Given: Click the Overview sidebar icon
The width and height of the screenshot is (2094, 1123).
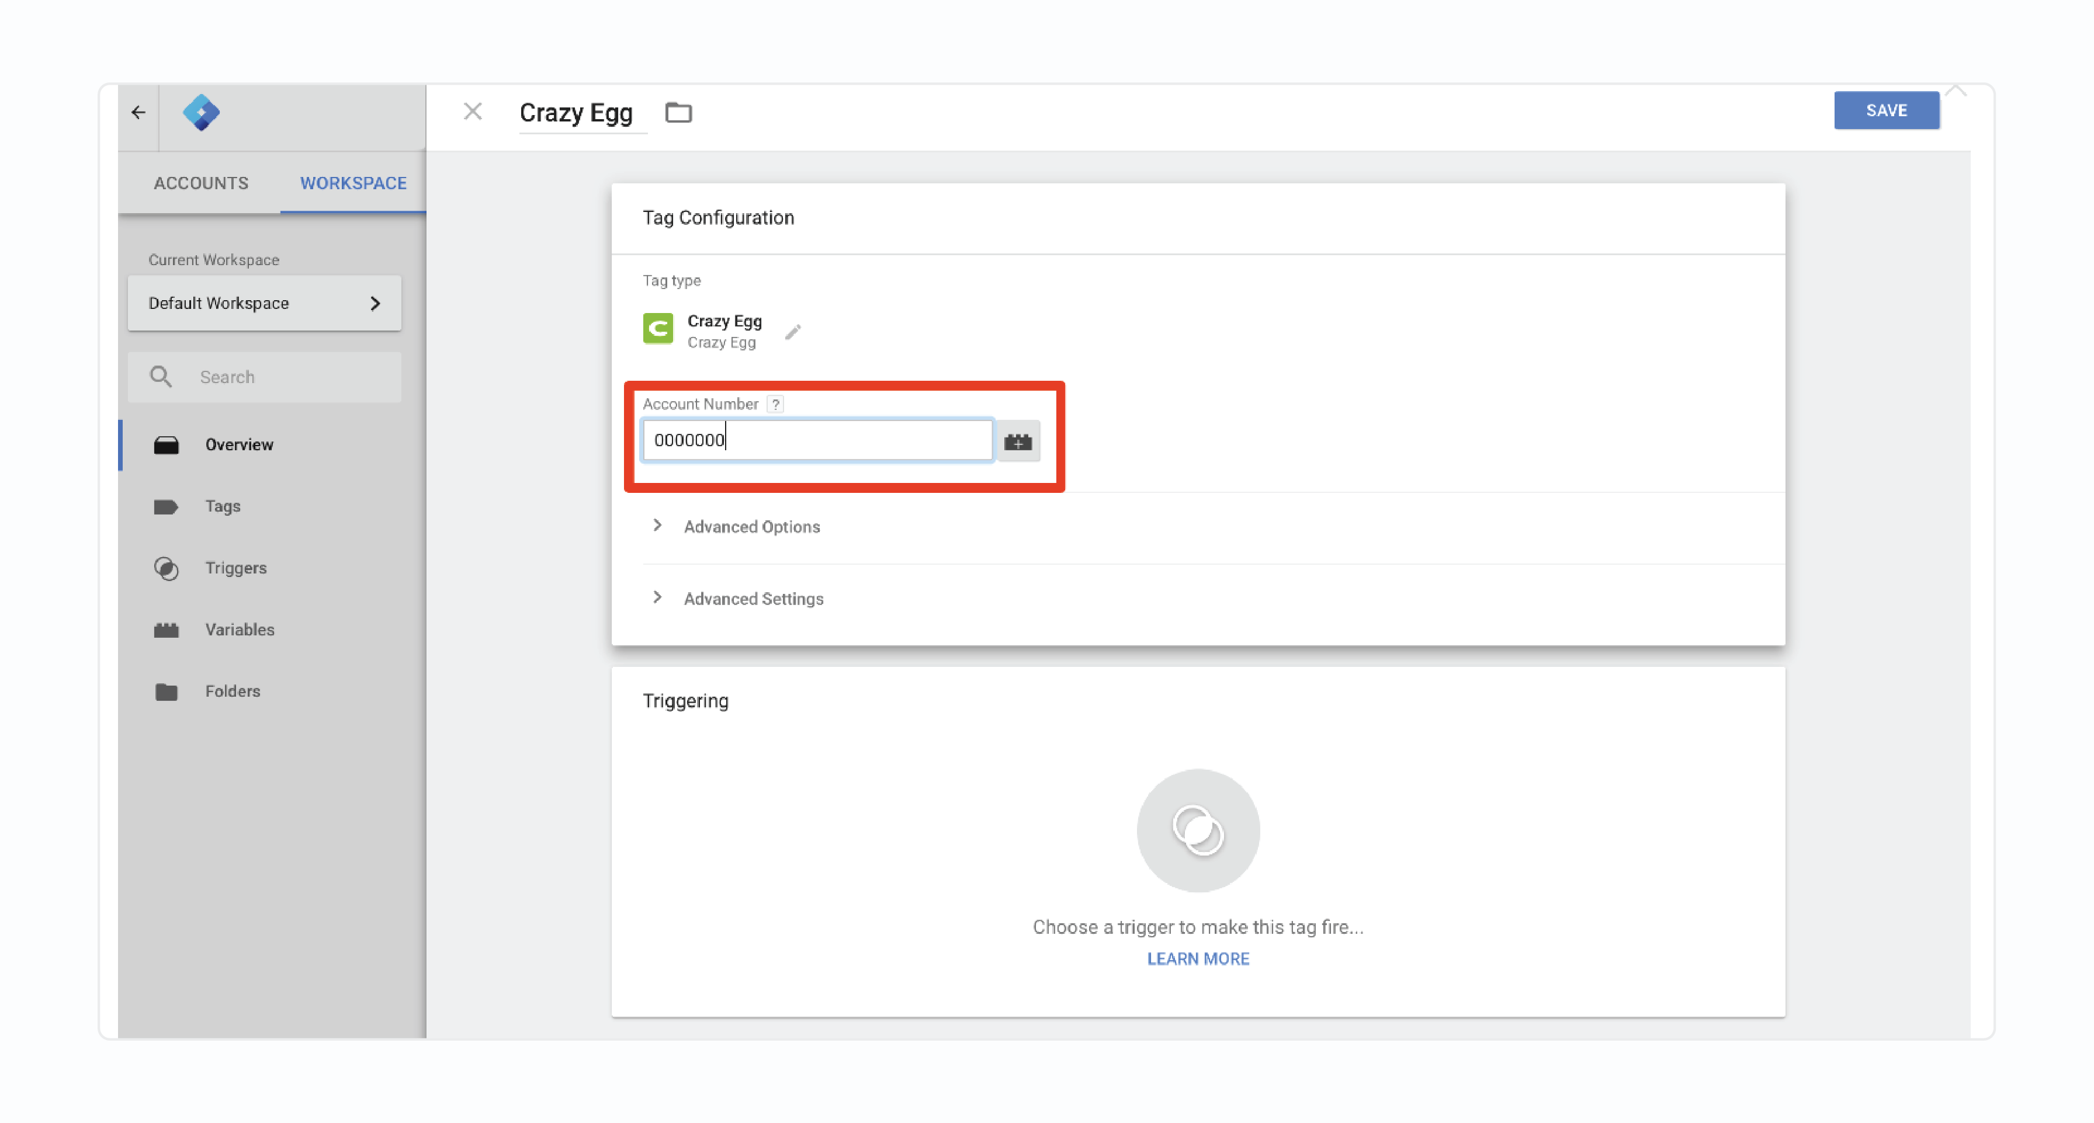Looking at the screenshot, I should click(x=166, y=444).
